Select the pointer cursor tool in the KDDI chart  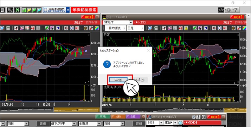pyautogui.click(x=200, y=28)
